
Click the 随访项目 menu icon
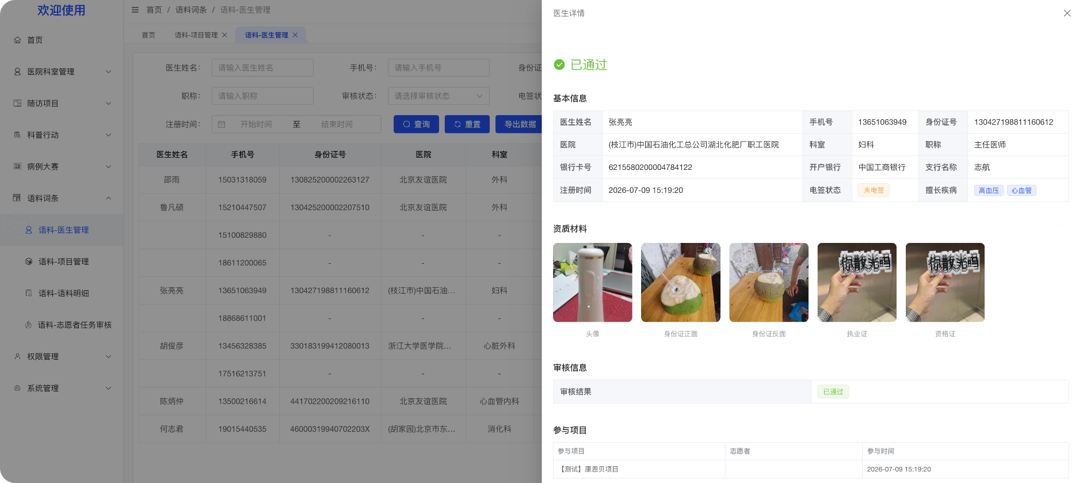point(17,103)
